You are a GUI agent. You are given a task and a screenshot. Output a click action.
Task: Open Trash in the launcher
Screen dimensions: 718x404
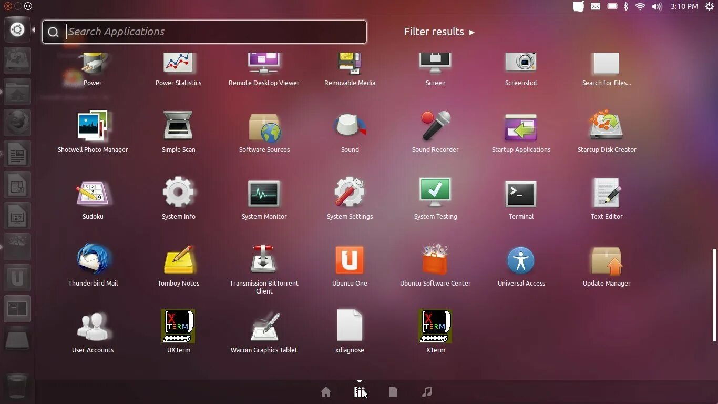[17, 387]
